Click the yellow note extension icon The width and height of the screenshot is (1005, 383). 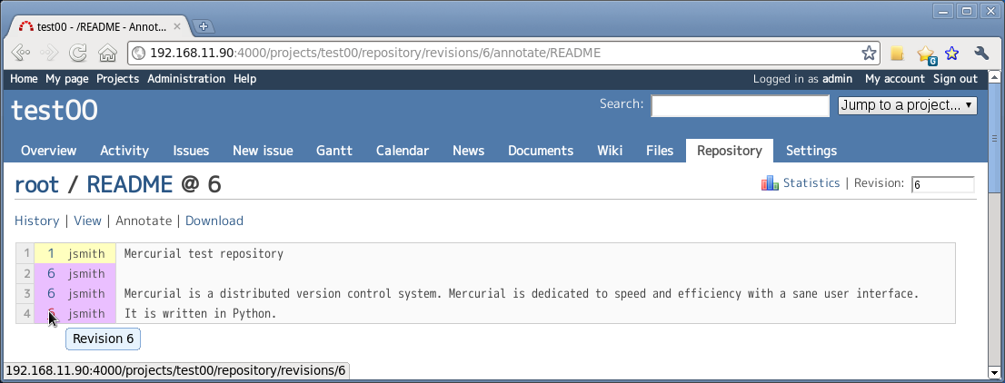pos(897,54)
